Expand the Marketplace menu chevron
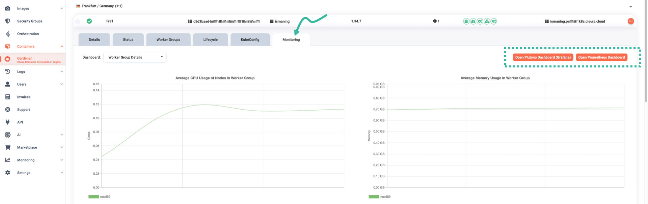Viewport: 648px width, 204px height. tap(62, 147)
